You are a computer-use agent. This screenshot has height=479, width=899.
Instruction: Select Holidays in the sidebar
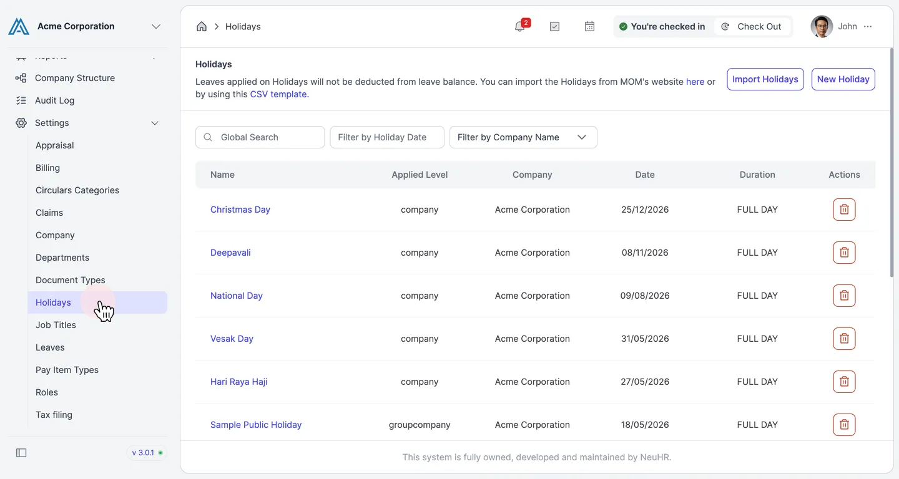coord(97,302)
